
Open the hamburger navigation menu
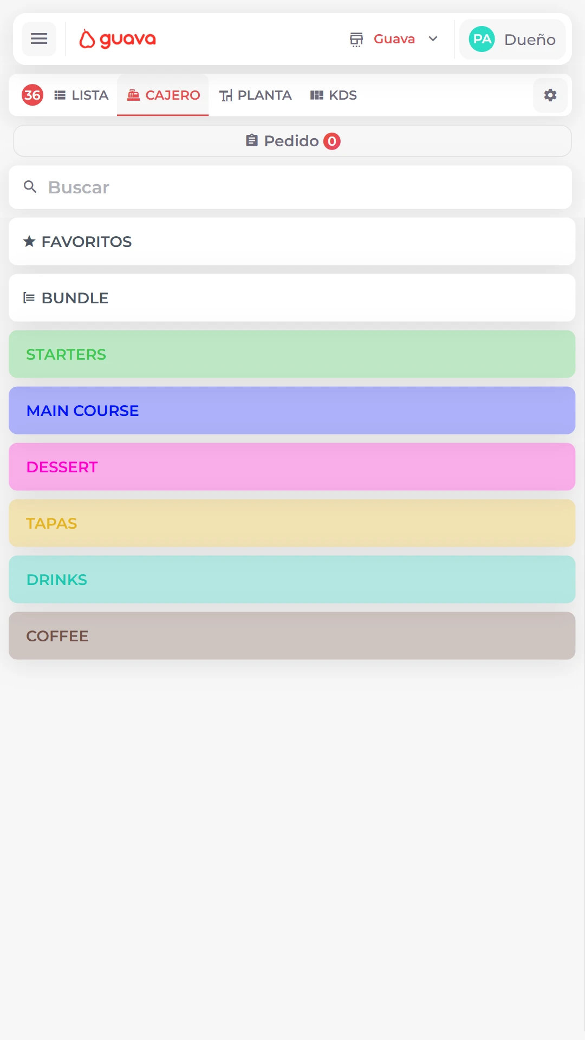[x=38, y=38]
